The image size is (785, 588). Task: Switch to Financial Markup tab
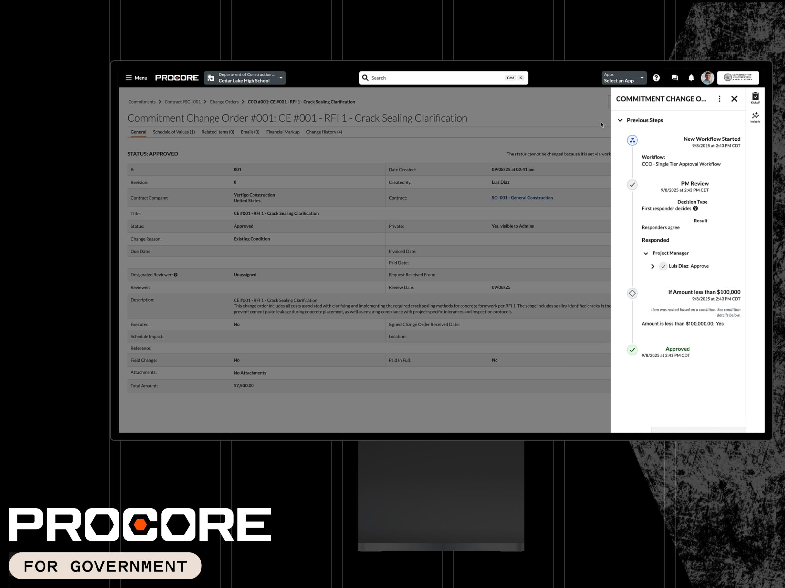tap(283, 132)
